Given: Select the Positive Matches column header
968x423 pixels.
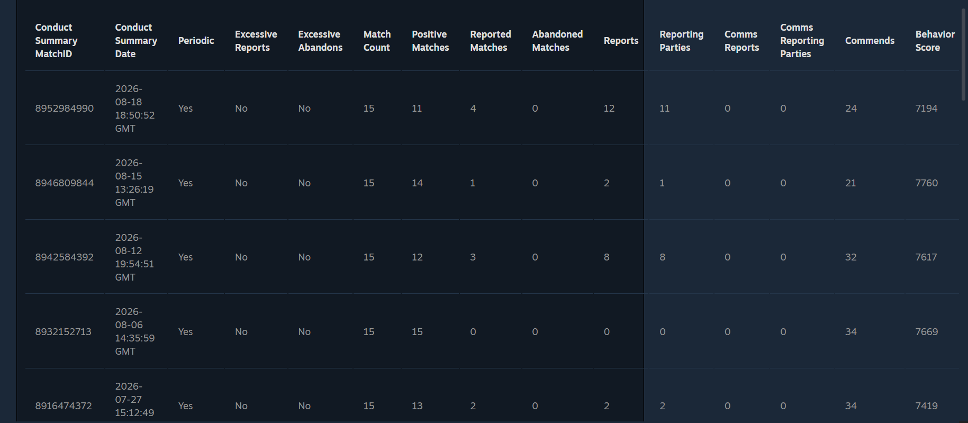Looking at the screenshot, I should coord(430,41).
